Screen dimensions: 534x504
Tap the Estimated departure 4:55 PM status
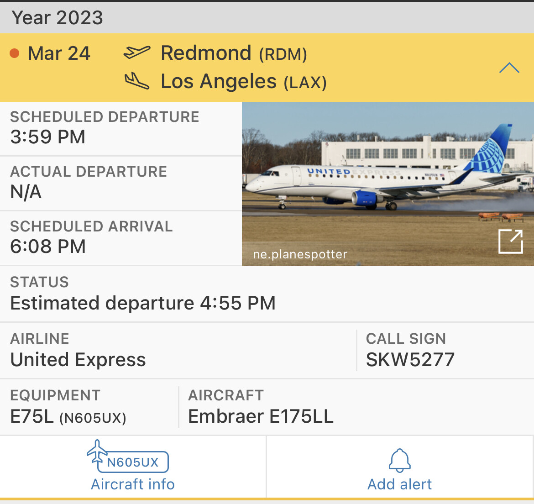tap(143, 303)
